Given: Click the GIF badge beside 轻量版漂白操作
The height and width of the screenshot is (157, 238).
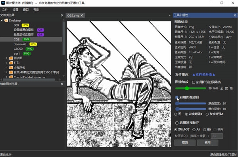Looking at the screenshot, I should (x=40, y=30).
